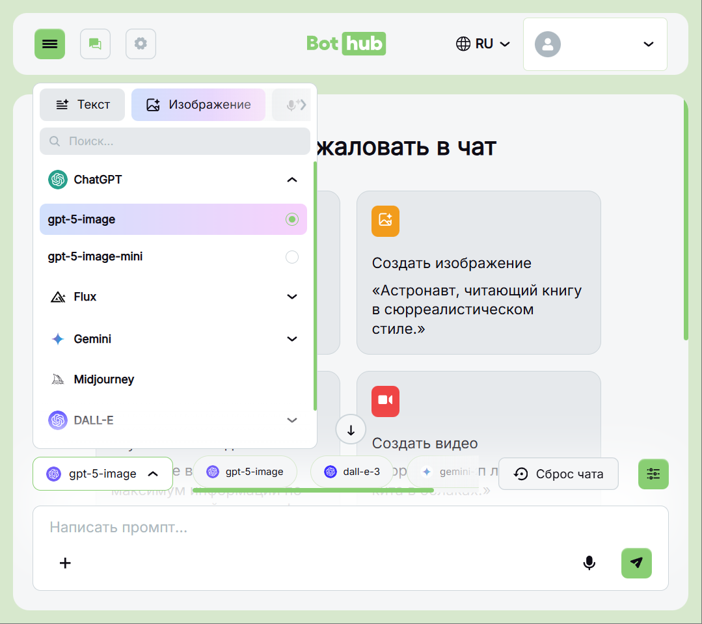Click the model search field Поиск
702x624 pixels.
click(x=174, y=141)
